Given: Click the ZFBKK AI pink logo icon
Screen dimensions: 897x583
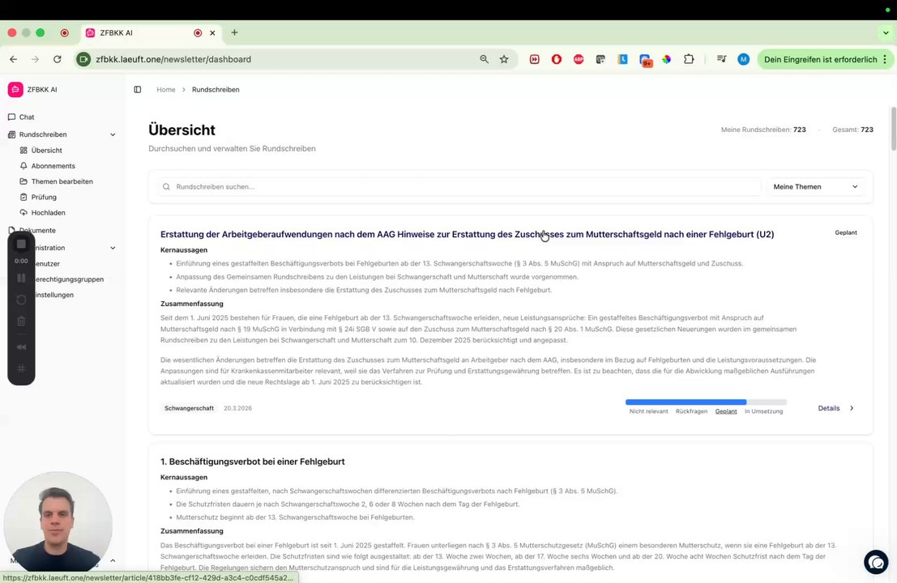Looking at the screenshot, I should [15, 89].
